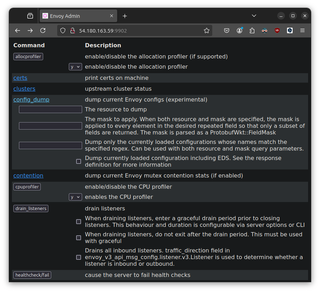320x292 pixels.
Task: Click the insecure connection padlock icon
Action: coord(72,30)
